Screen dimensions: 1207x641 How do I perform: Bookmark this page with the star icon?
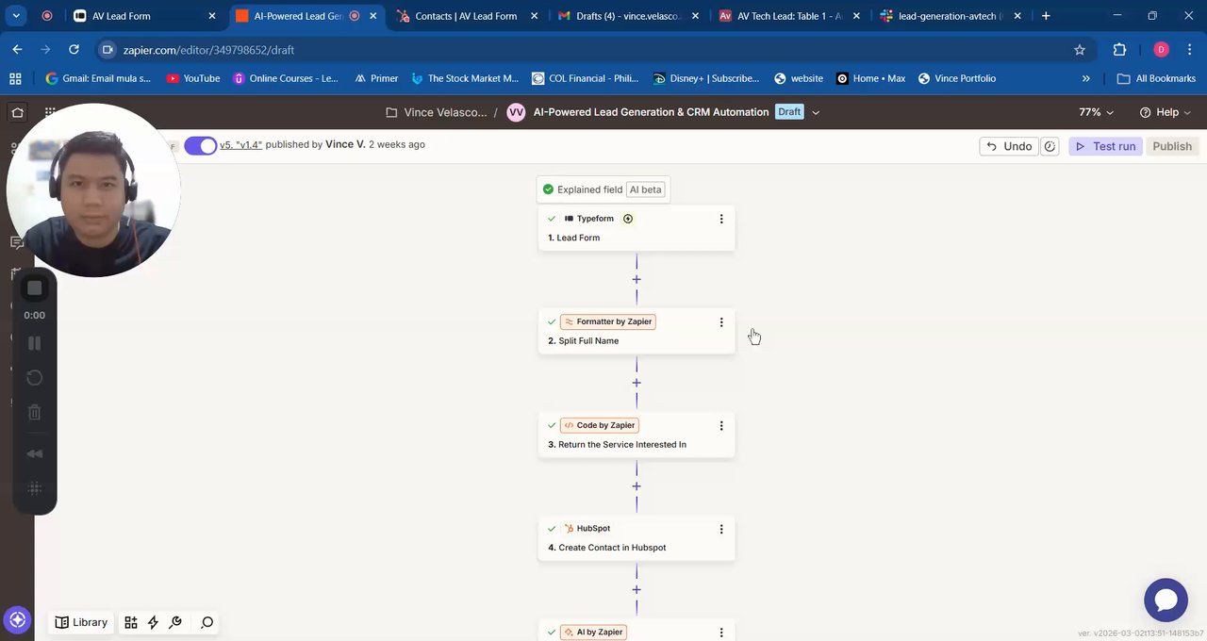tap(1080, 49)
